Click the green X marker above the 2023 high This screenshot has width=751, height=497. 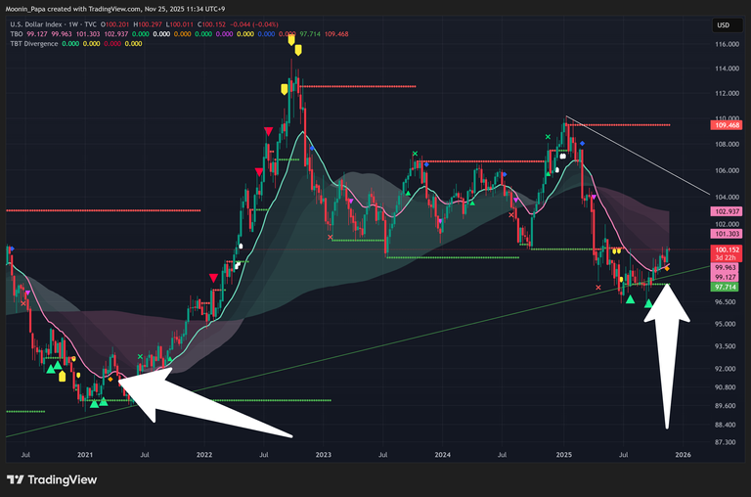click(416, 154)
